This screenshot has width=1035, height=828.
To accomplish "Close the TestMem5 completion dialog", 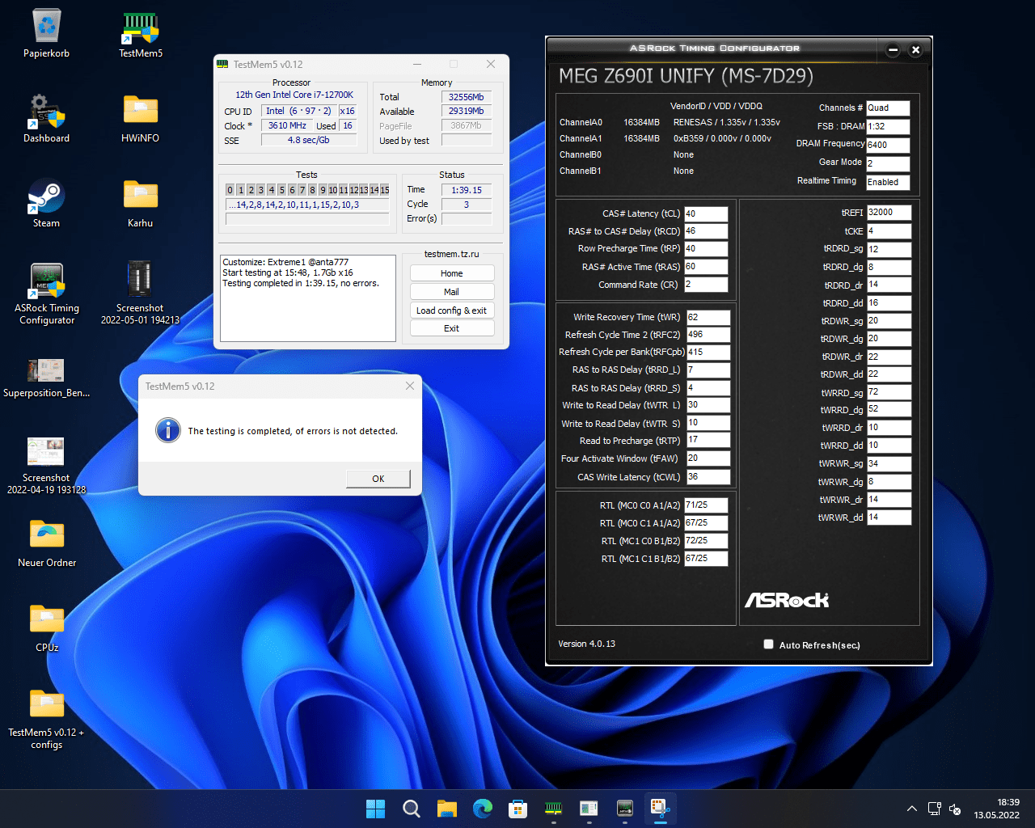I will pos(410,386).
